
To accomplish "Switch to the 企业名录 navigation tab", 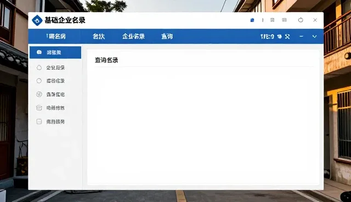I will (133, 36).
